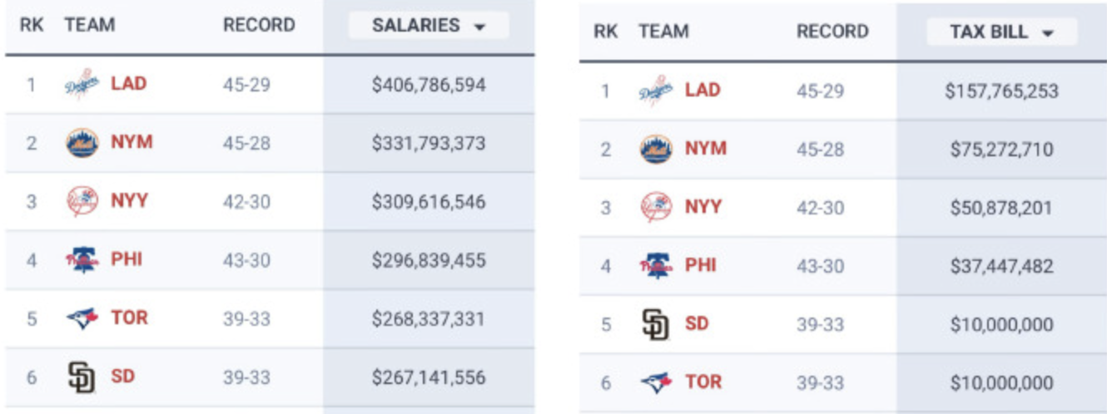Click the Dodgers logo in the salaries table
The width and height of the screenshot is (1107, 414).
click(82, 84)
